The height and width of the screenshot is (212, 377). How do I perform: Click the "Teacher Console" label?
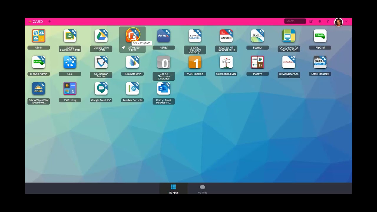pos(132,100)
